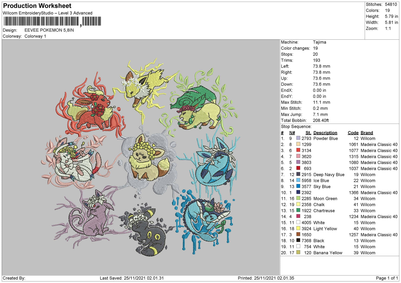Select the Chalk color swatch
The height and width of the screenshot is (283, 401).
tap(298, 204)
